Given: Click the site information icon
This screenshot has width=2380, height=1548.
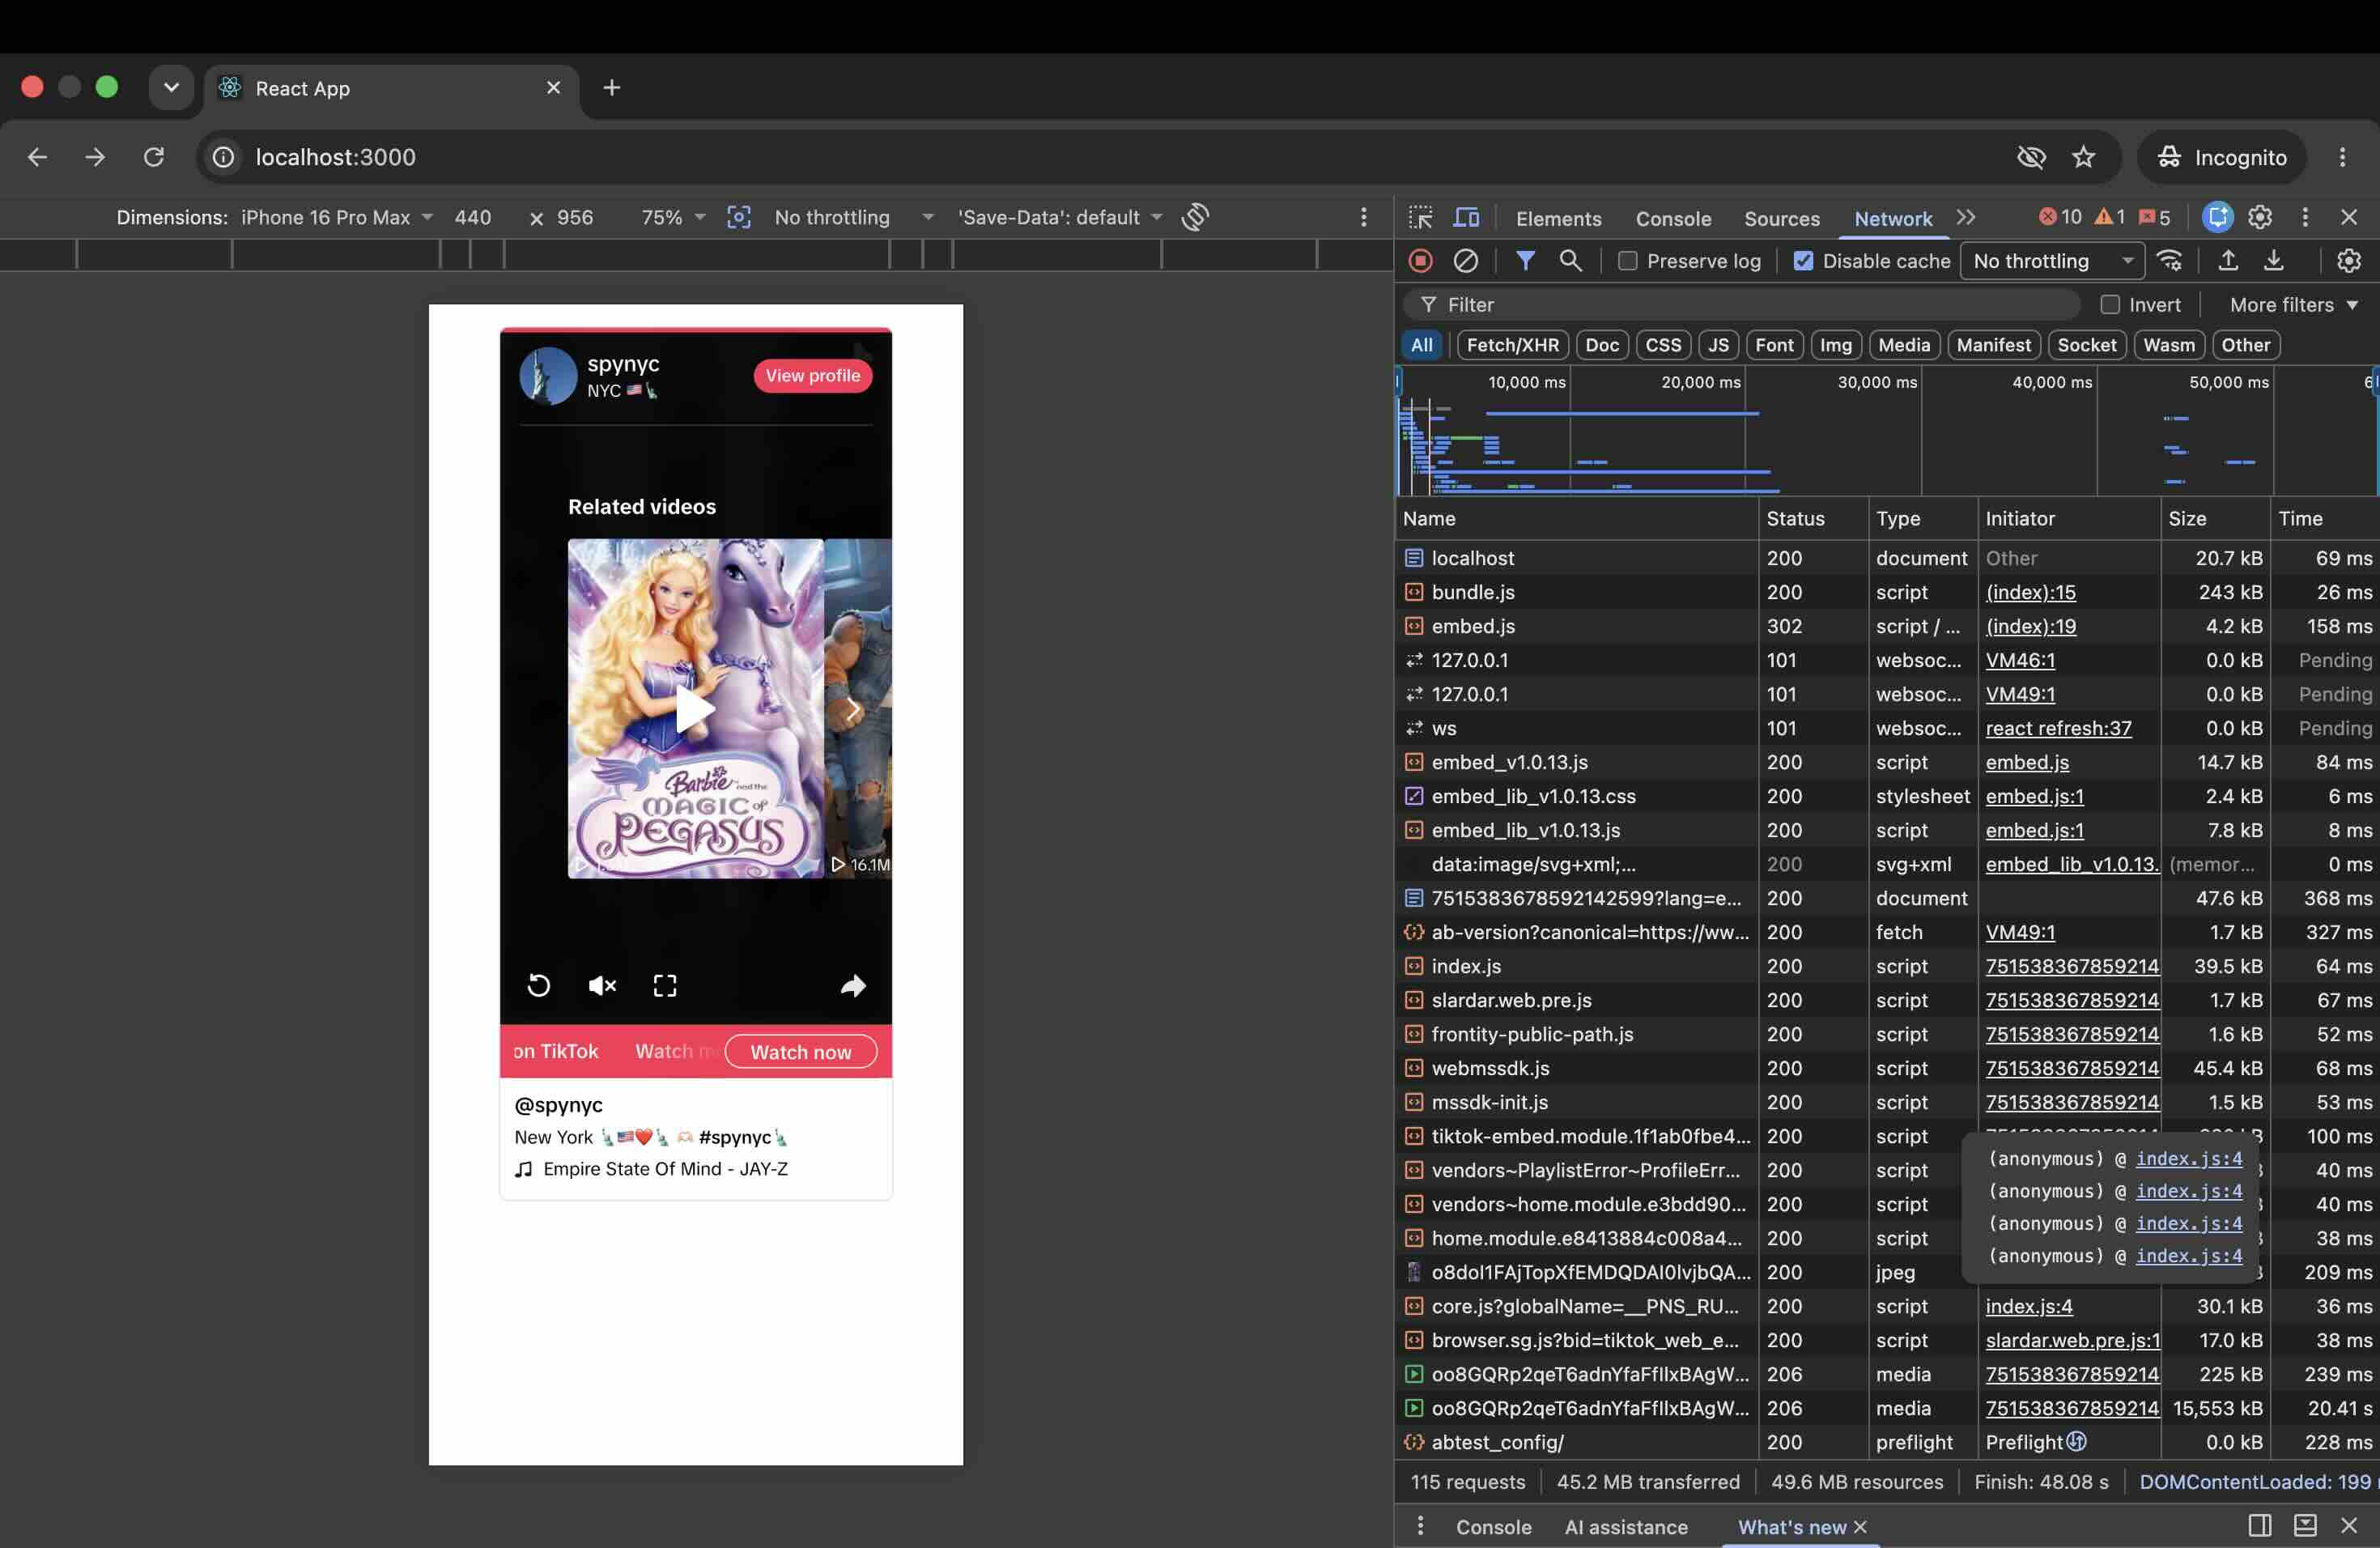Looking at the screenshot, I should click(x=223, y=157).
